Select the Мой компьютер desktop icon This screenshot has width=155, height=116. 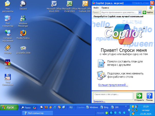[x=8, y=21]
